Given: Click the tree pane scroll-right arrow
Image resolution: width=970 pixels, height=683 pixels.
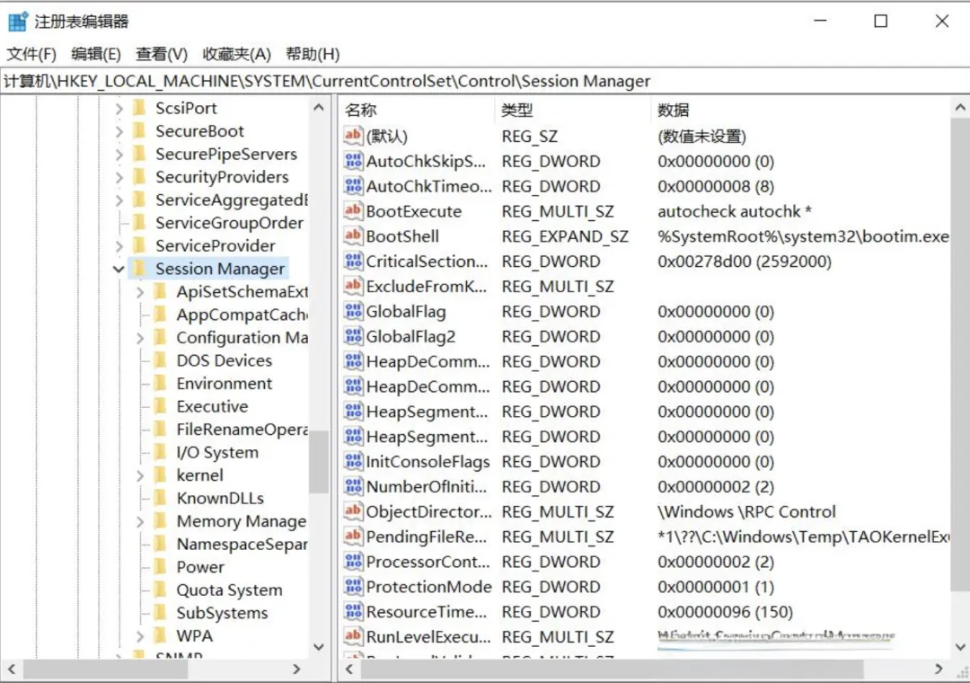Looking at the screenshot, I should click(x=297, y=669).
